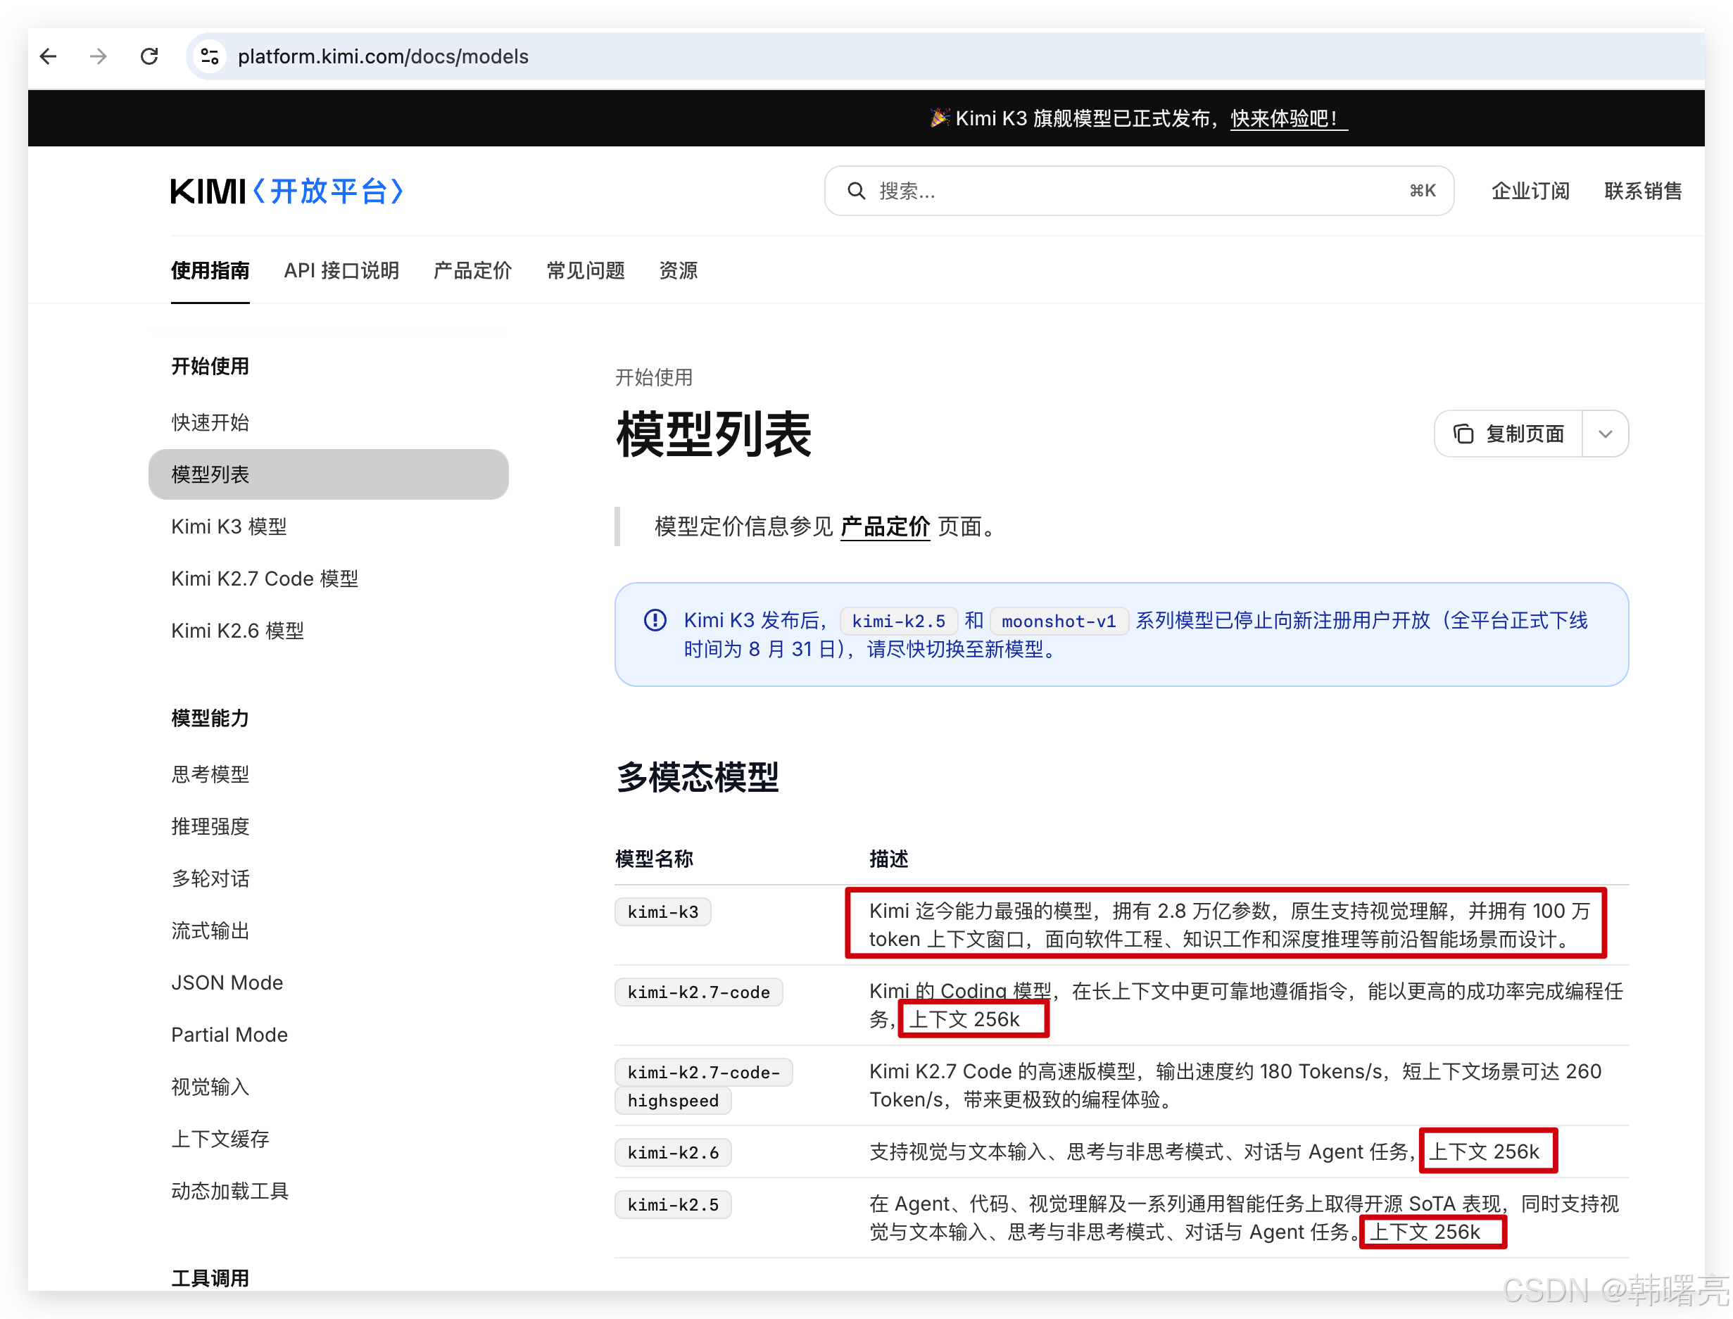Switch to the 常见问题 tab
Image resolution: width=1733 pixels, height=1319 pixels.
click(586, 271)
